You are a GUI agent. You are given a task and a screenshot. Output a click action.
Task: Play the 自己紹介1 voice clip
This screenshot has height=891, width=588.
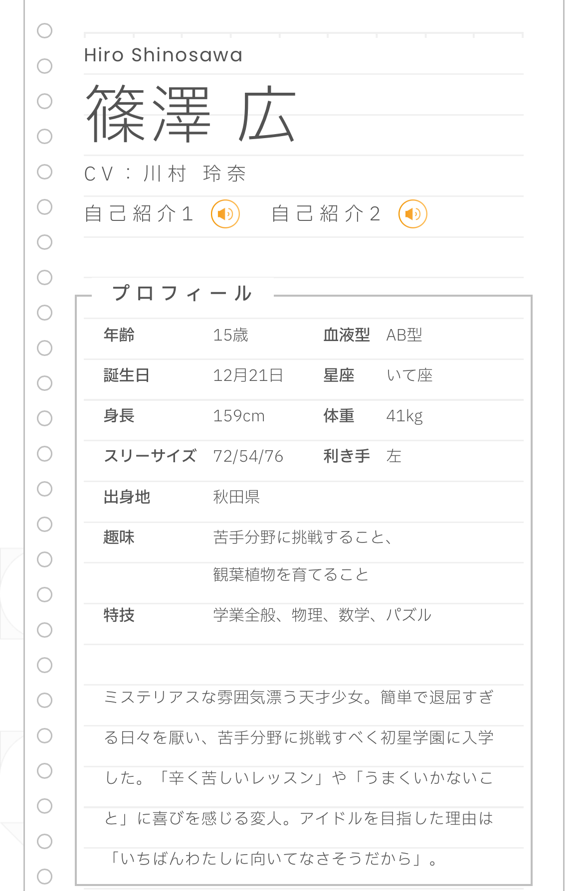click(225, 214)
